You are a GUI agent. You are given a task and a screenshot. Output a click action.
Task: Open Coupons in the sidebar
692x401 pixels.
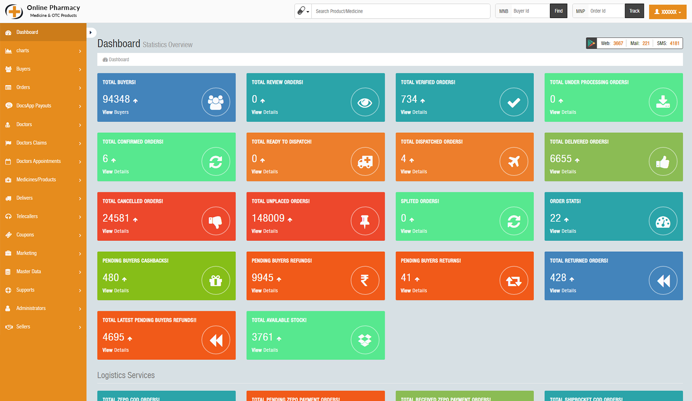click(43, 235)
